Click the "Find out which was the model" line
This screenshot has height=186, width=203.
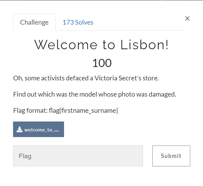coord(95,94)
